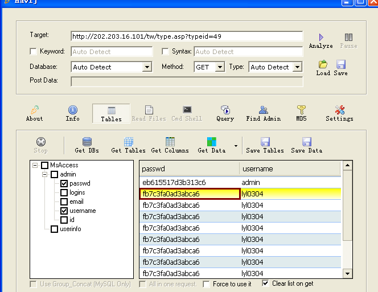This screenshot has width=378, height=292.
Task: Click the Analyze play icon
Action: 321,38
